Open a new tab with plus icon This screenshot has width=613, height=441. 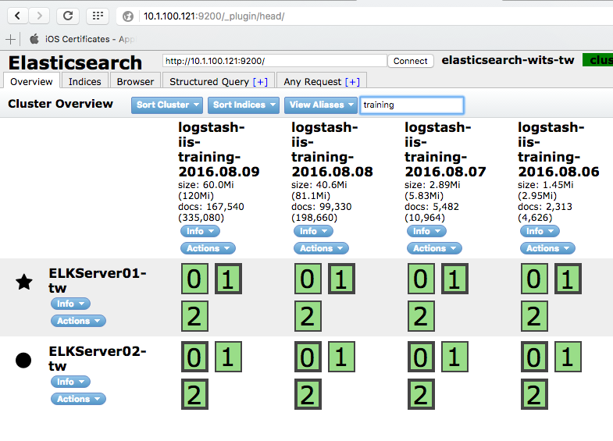pyautogui.click(x=11, y=39)
